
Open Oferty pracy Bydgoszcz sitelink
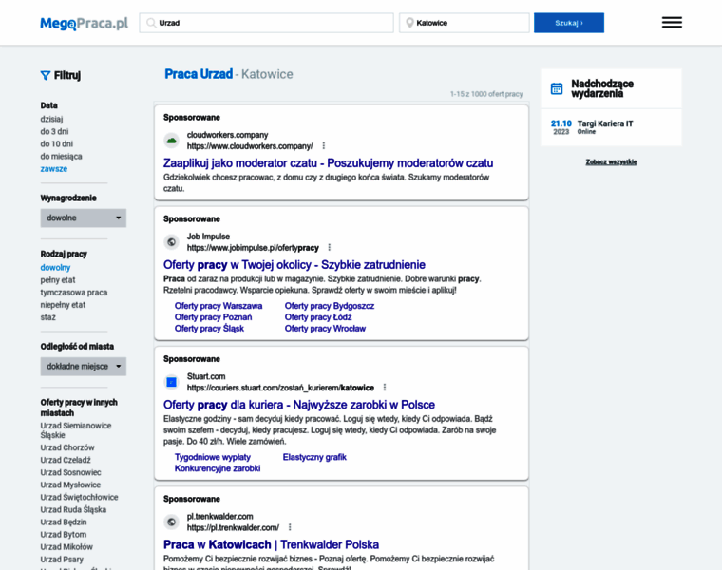[x=330, y=306]
